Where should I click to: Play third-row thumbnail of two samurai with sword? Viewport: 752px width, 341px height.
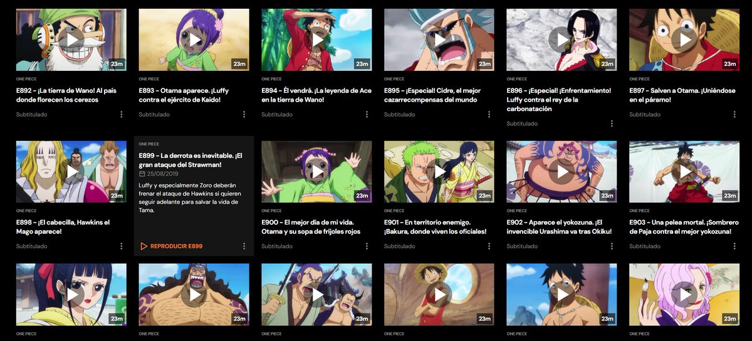pos(316,294)
